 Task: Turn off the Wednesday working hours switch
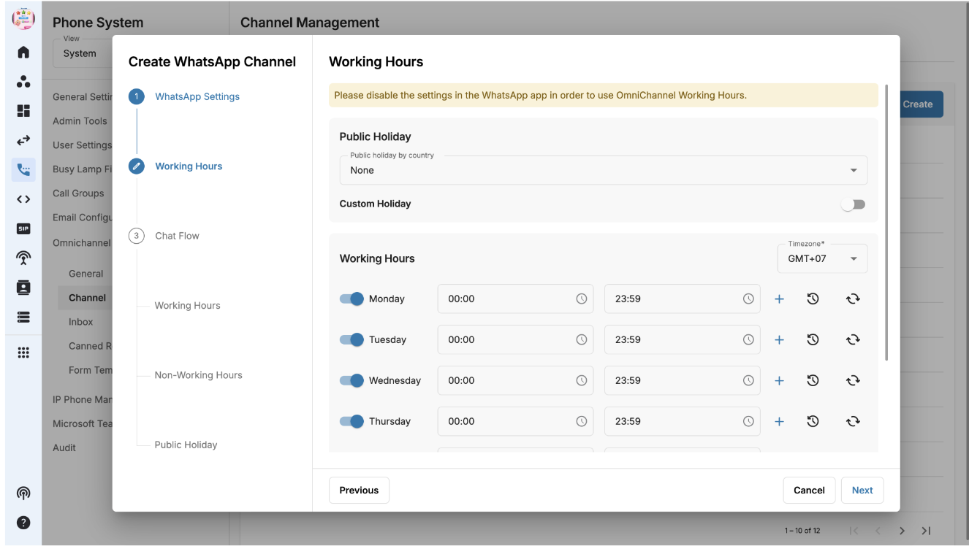[351, 380]
